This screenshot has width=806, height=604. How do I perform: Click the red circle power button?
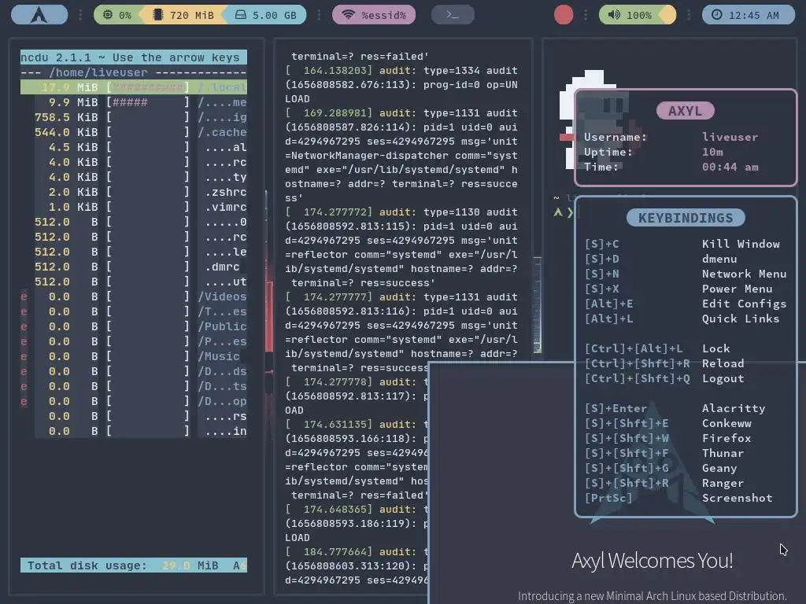(564, 15)
